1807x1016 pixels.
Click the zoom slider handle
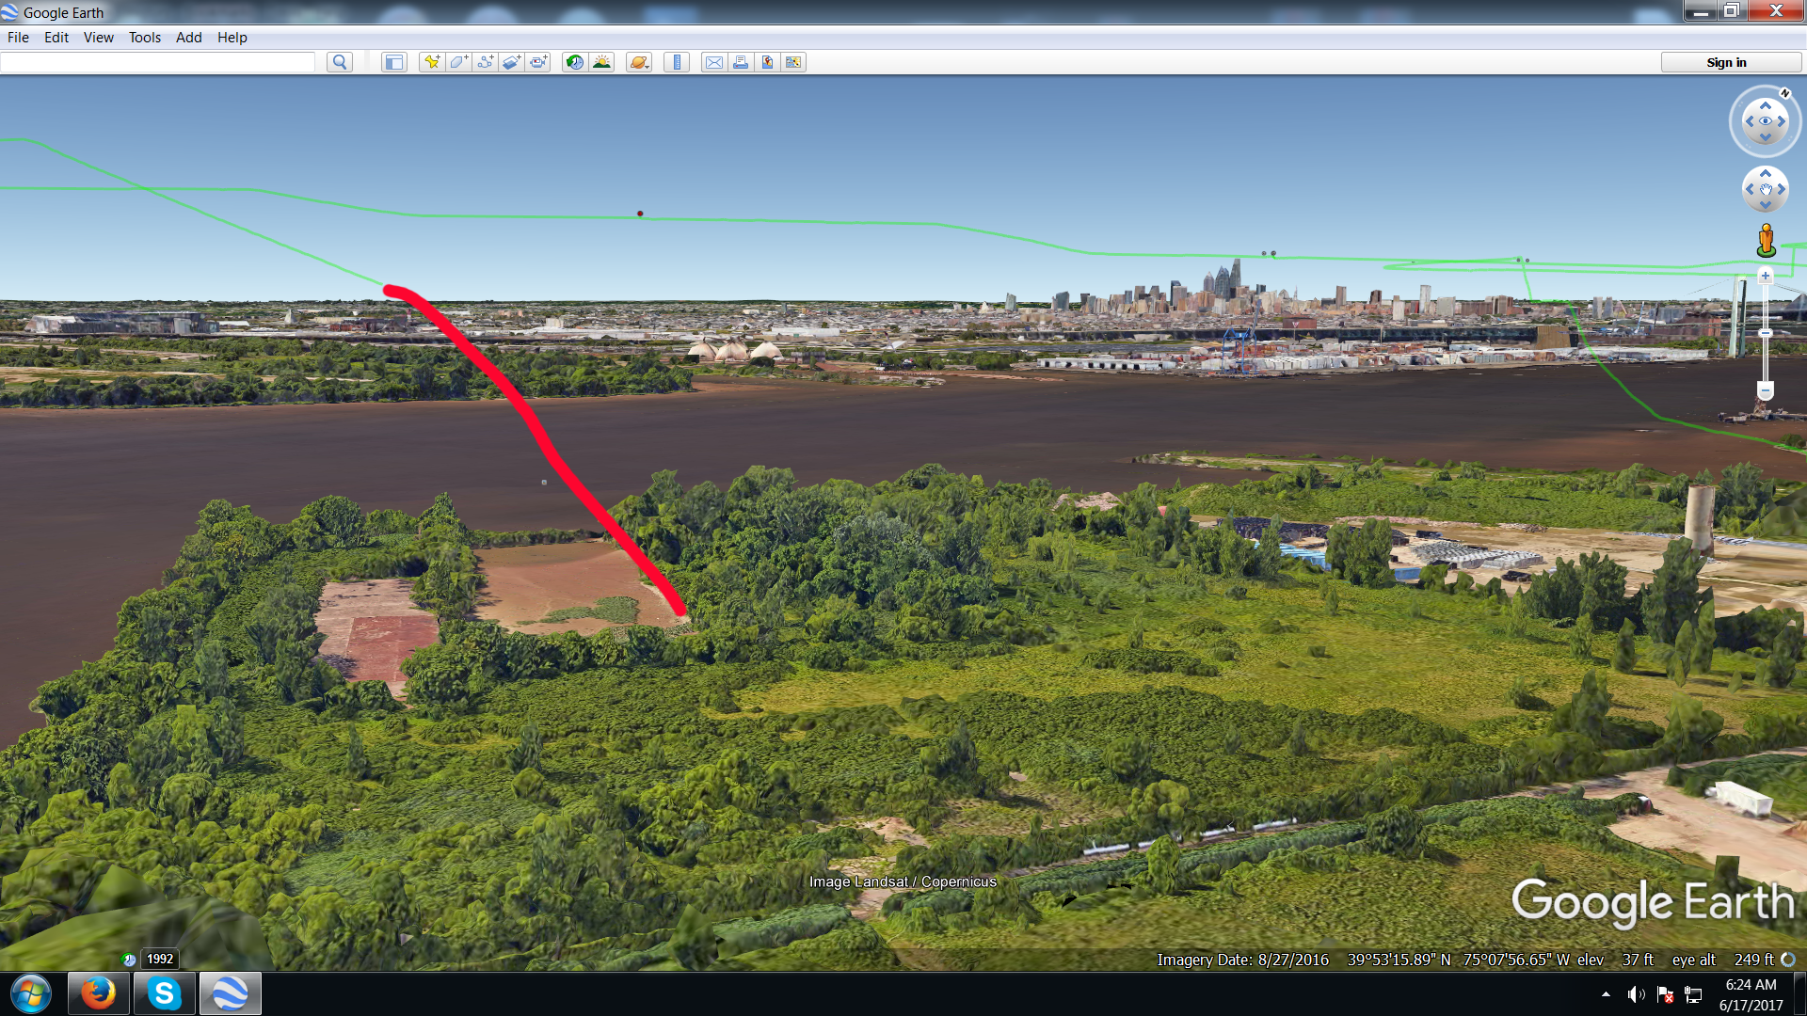(x=1766, y=333)
